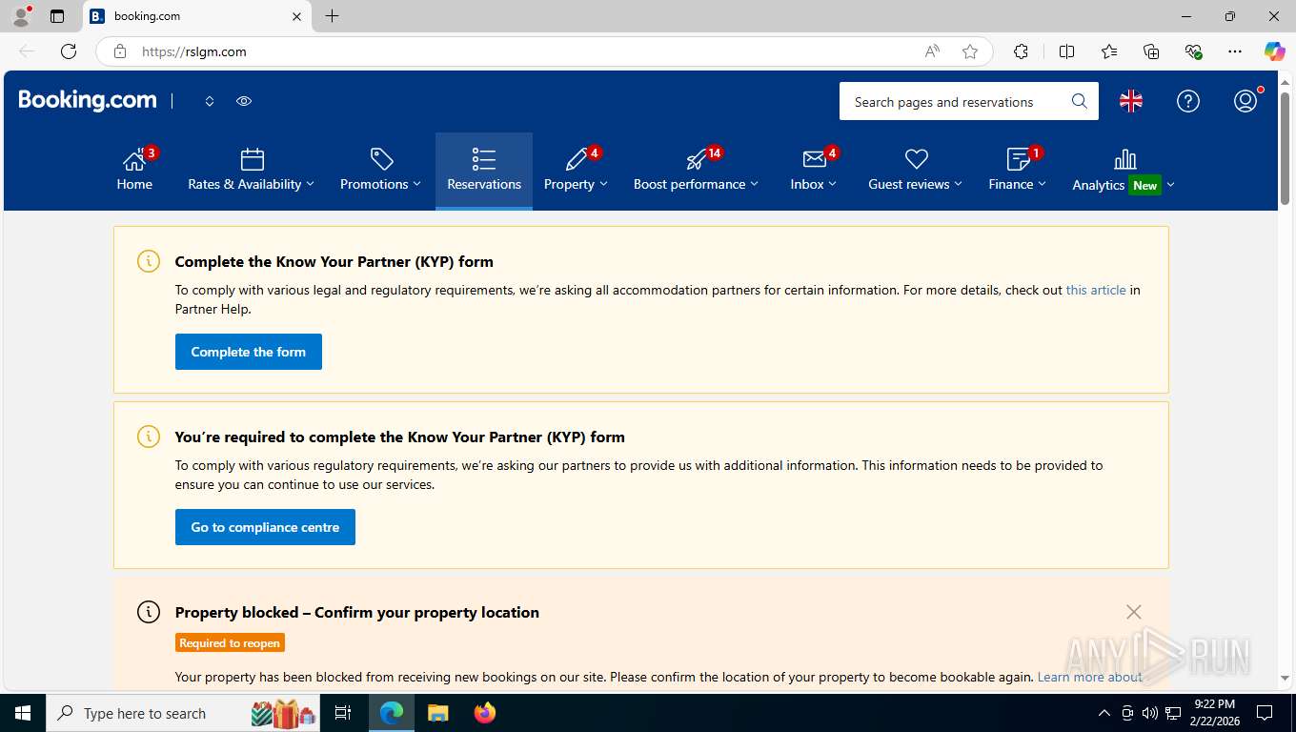Launch Firefox from the taskbar
Image resolution: width=1296 pixels, height=732 pixels.
click(485, 713)
